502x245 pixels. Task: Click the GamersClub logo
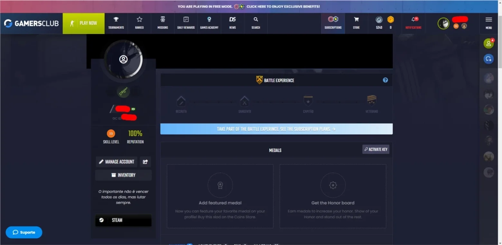(31, 23)
